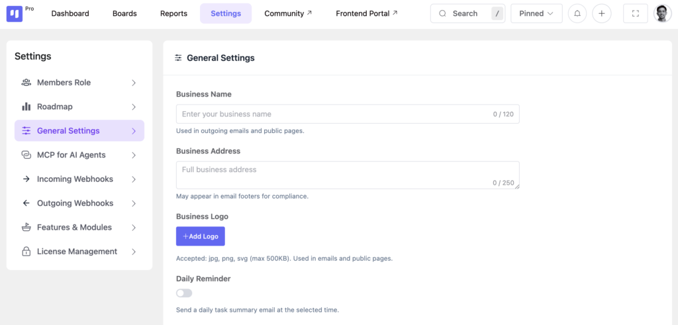Click the Business Address text area
The height and width of the screenshot is (325, 678).
[x=348, y=175]
